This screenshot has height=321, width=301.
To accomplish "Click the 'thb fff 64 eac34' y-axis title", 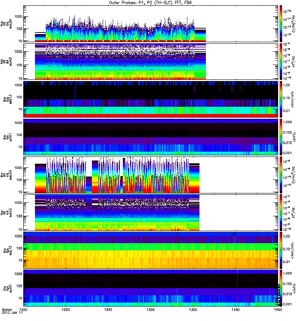I will 6,24.
